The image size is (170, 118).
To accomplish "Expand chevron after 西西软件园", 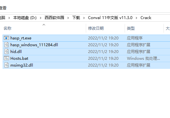I will (x=68, y=18).
